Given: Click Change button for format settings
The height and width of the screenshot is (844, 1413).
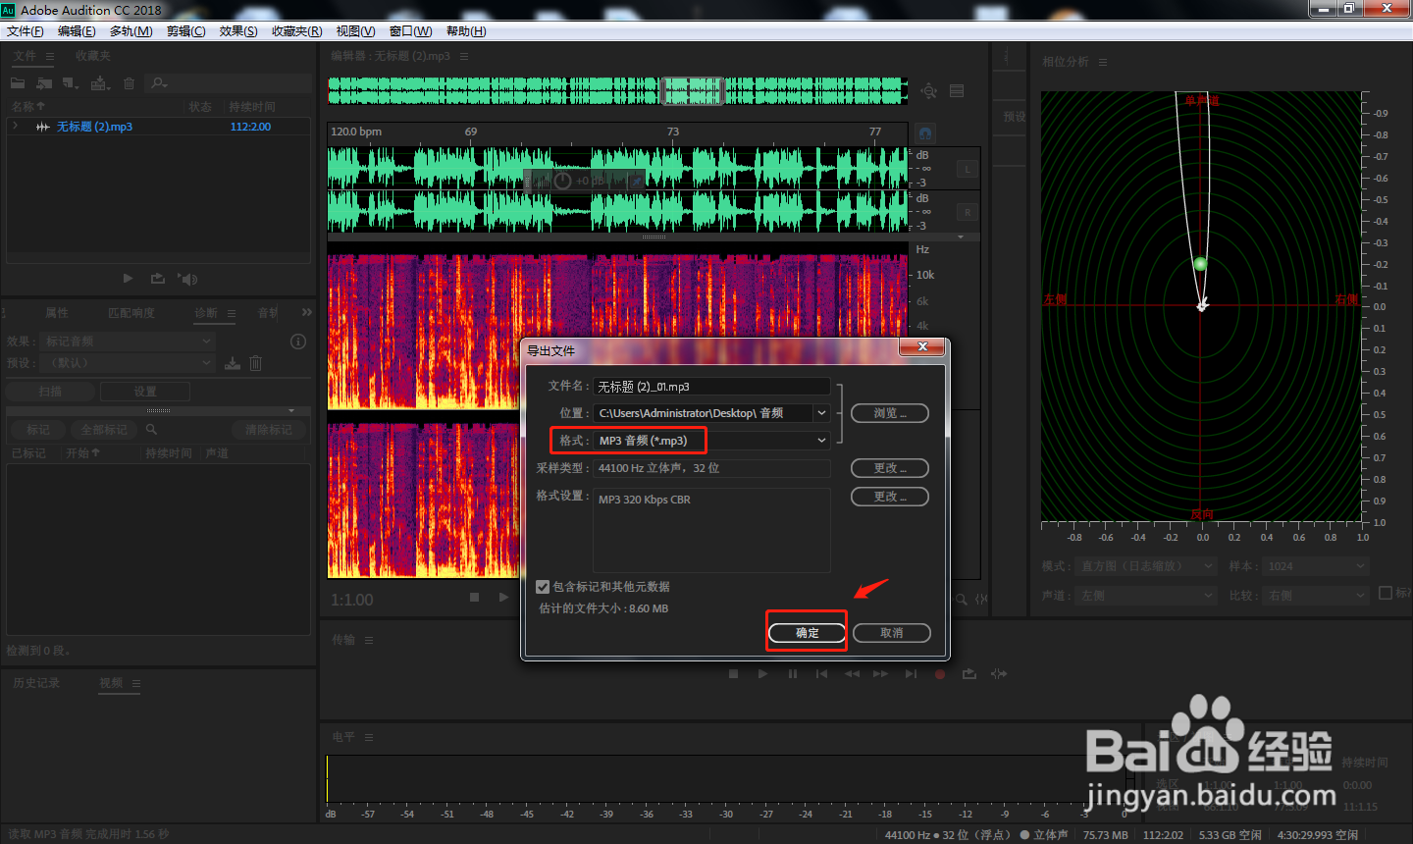Looking at the screenshot, I should click(890, 497).
